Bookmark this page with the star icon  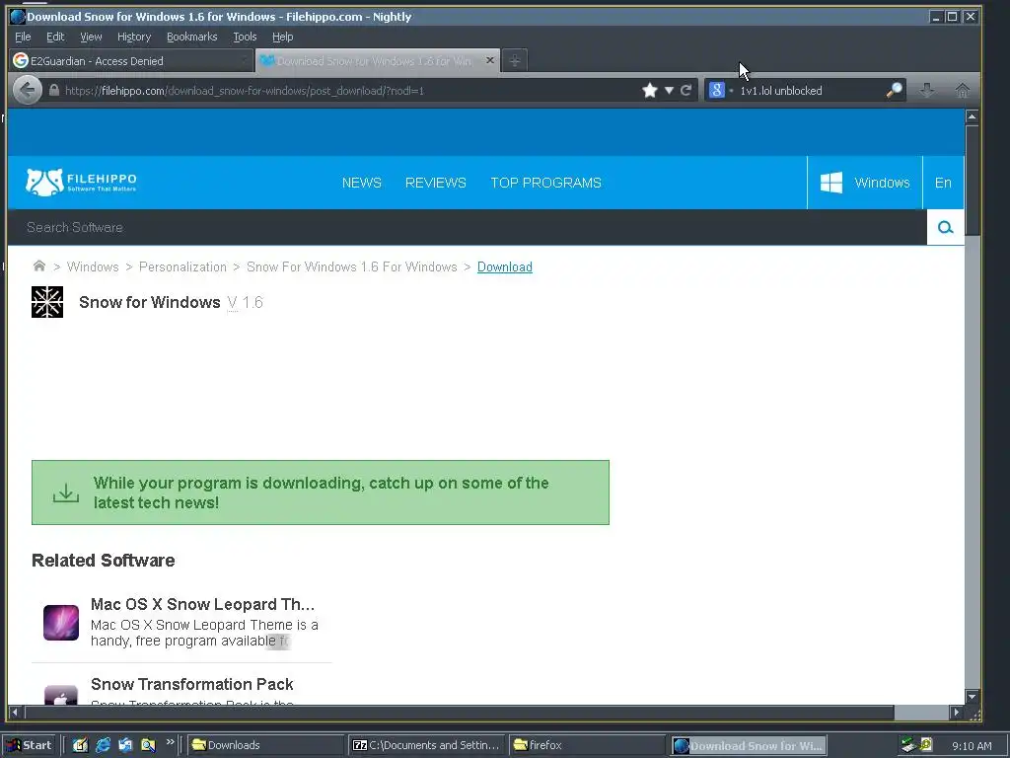(650, 90)
